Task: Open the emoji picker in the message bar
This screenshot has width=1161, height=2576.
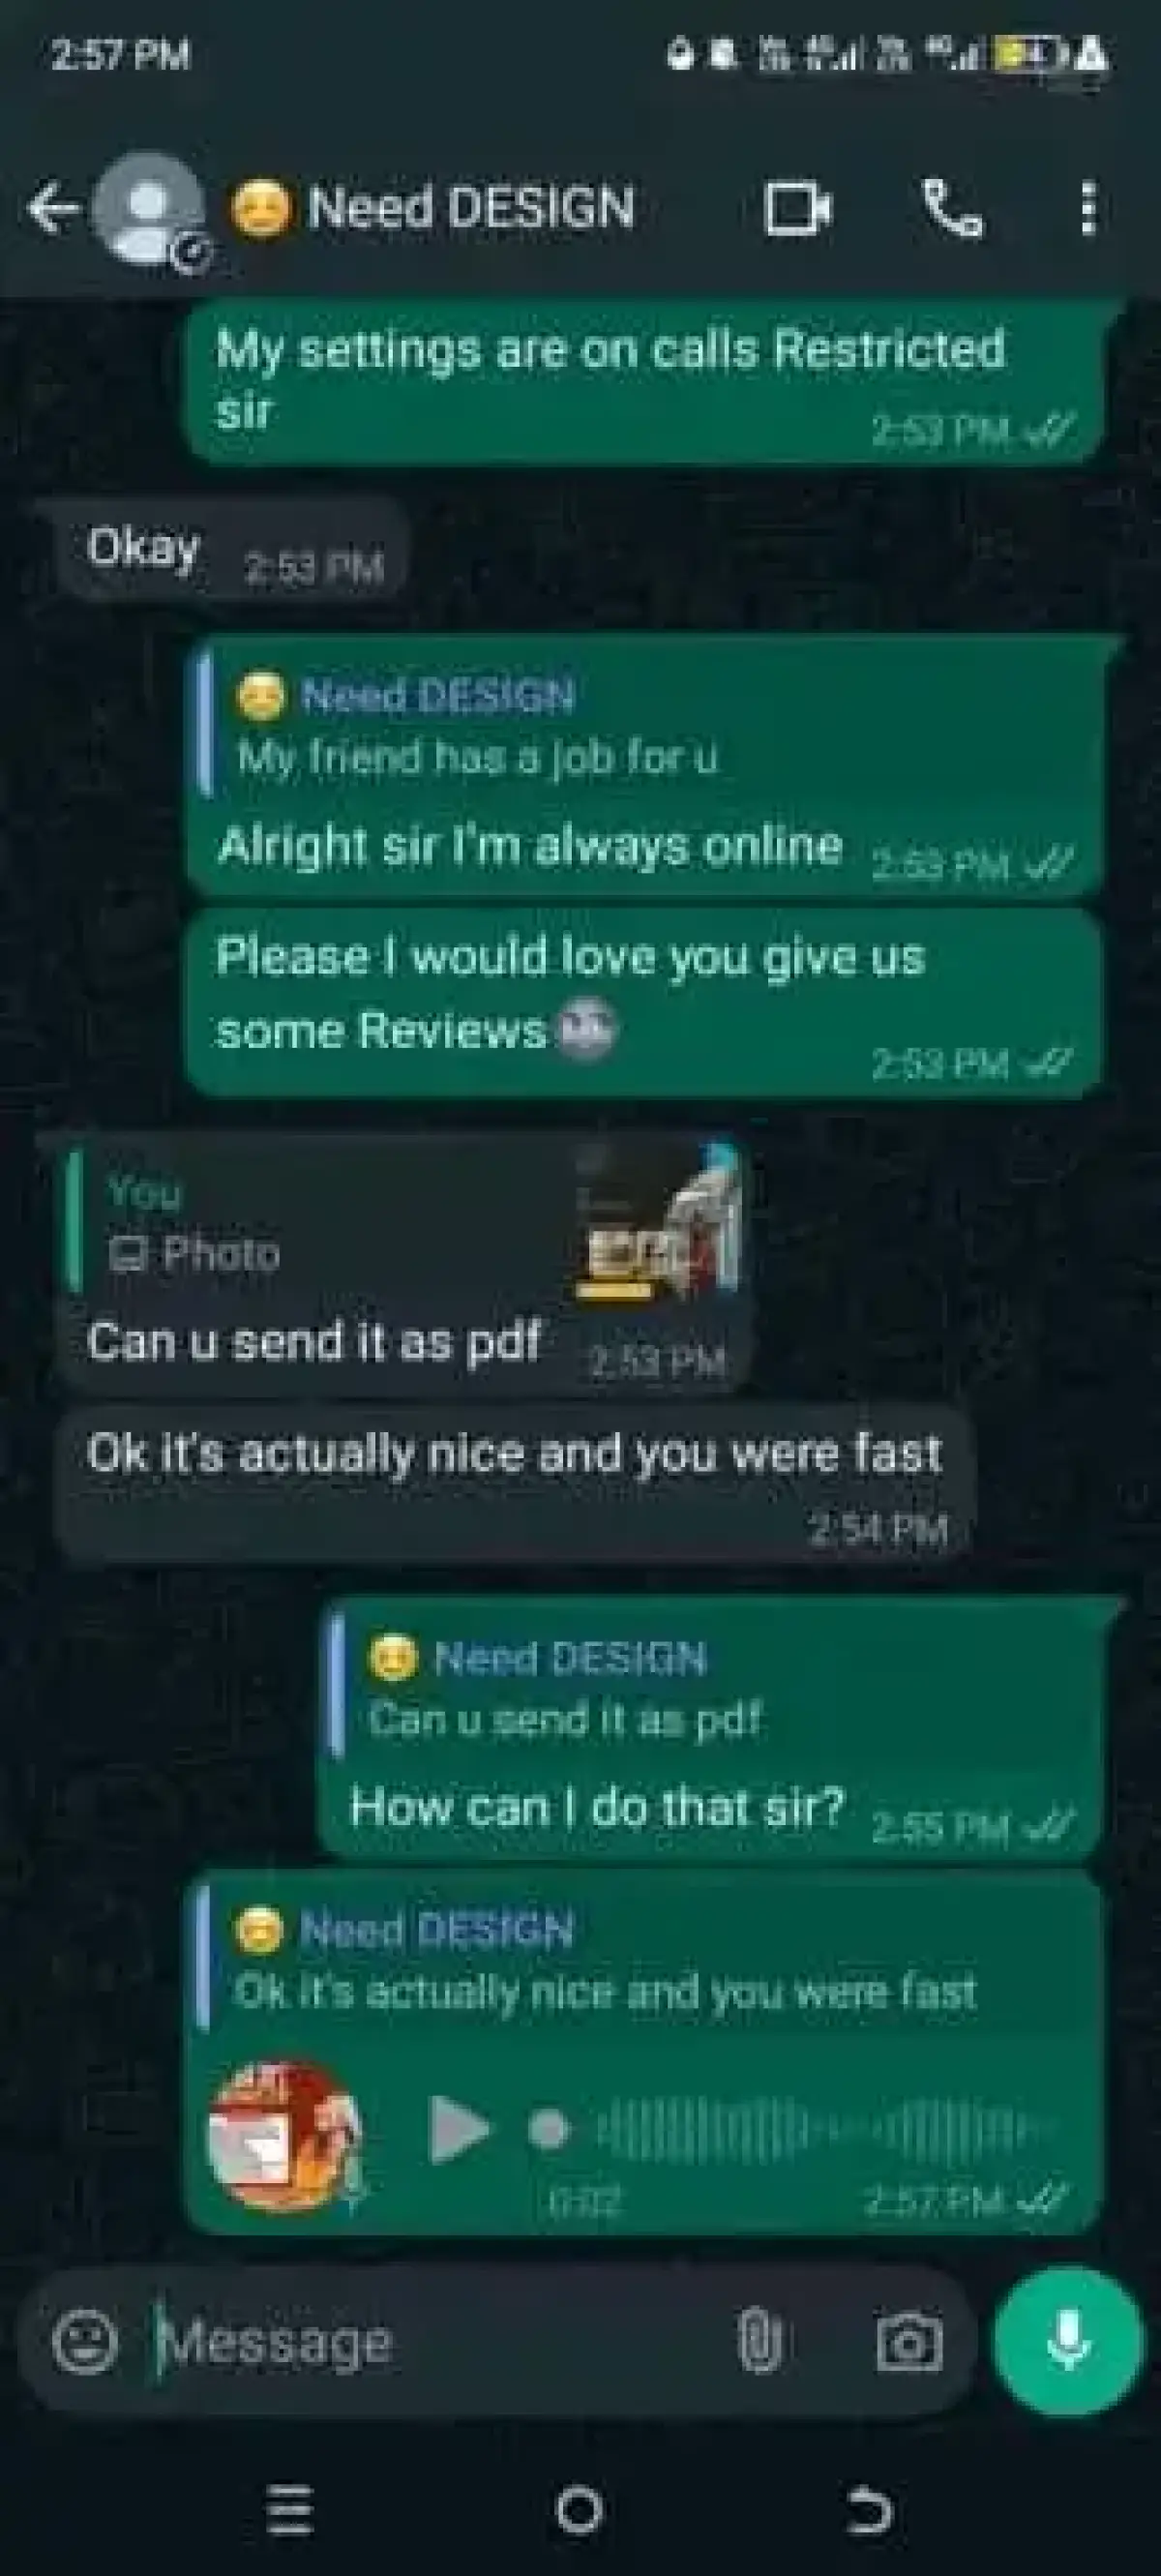Action: pyautogui.click(x=84, y=2342)
